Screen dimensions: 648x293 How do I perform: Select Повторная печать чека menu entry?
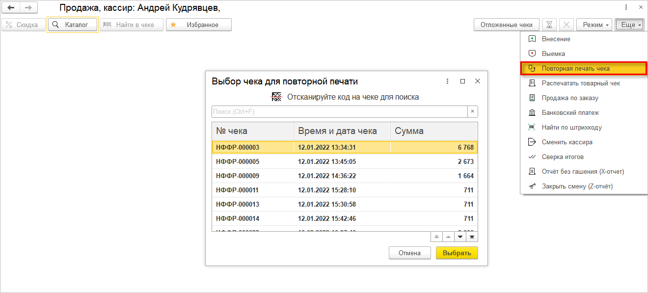coord(575,68)
